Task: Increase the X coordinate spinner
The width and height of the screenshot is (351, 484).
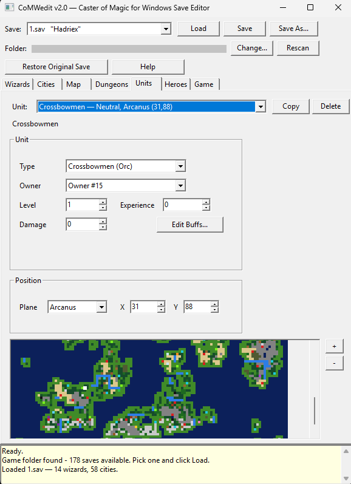Action: [161, 304]
